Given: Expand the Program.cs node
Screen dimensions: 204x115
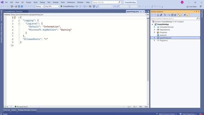Looking at the screenshot, I should [x=154, y=41].
